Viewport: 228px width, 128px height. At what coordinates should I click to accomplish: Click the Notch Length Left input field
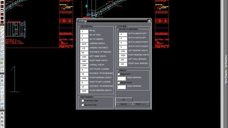pyautogui.click(x=123, y=34)
